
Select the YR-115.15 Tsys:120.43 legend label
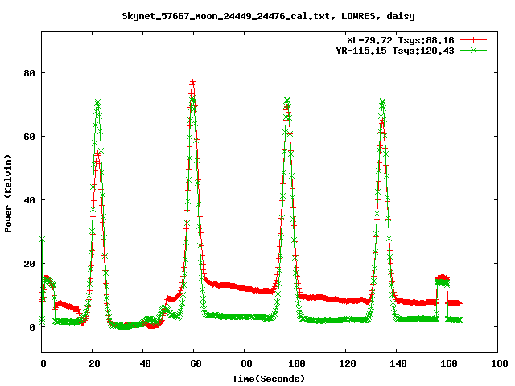395,51
